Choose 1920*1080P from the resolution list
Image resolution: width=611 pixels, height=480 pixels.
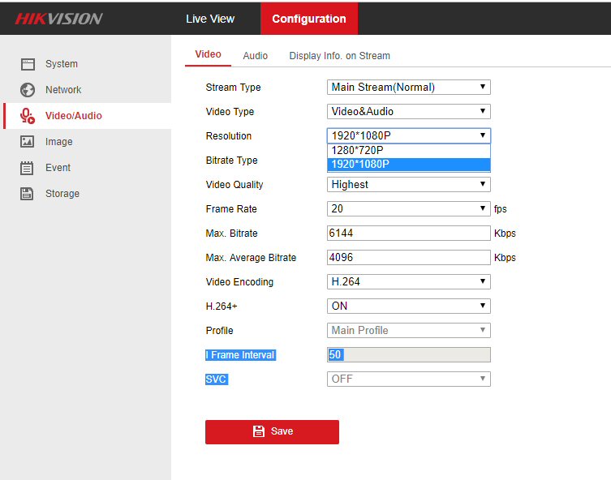tap(408, 165)
